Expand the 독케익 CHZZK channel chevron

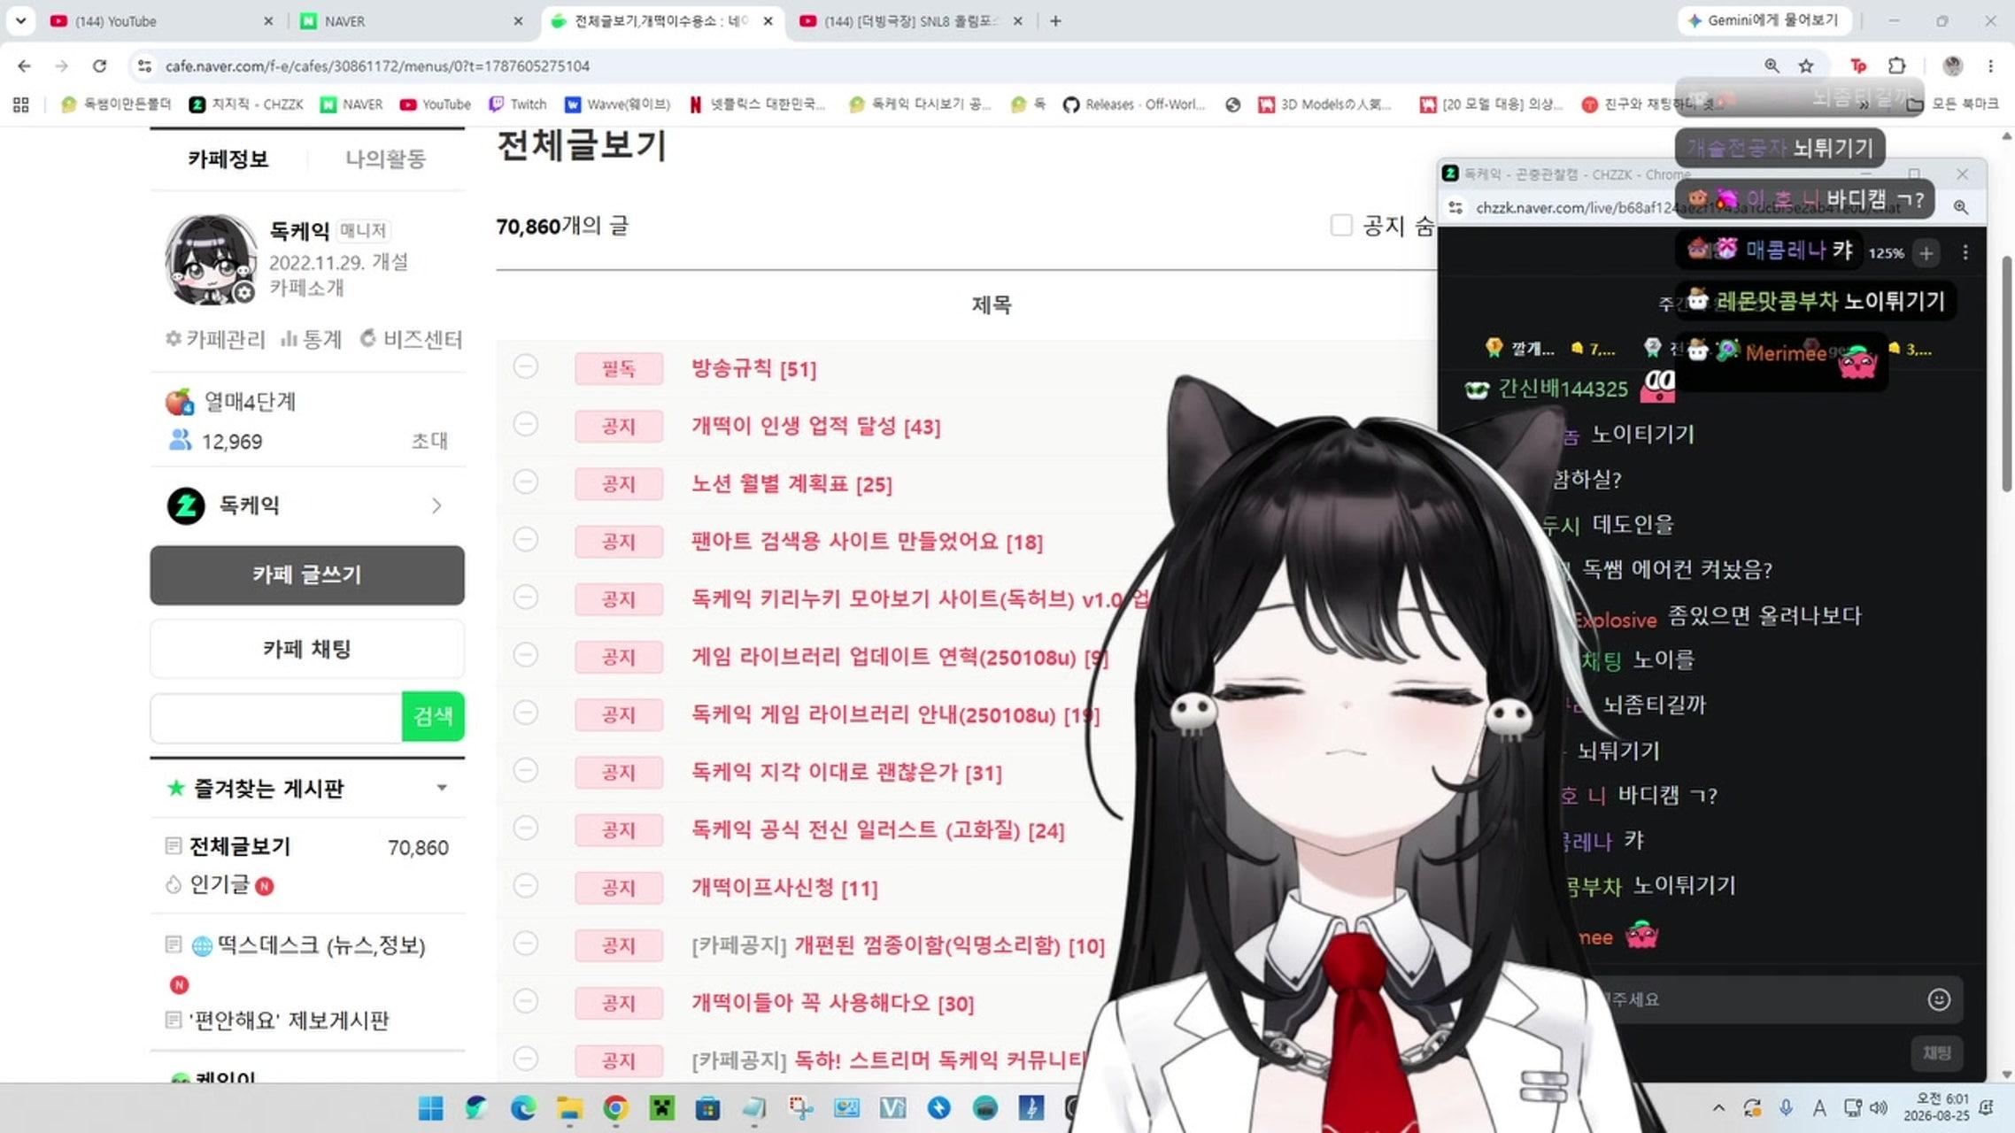click(x=436, y=505)
